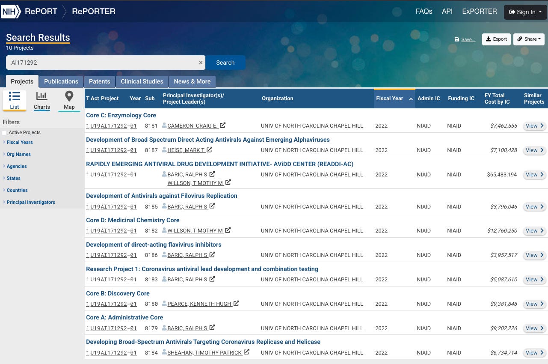Click sub-project number 8187
The image size is (548, 364).
coord(151,150)
